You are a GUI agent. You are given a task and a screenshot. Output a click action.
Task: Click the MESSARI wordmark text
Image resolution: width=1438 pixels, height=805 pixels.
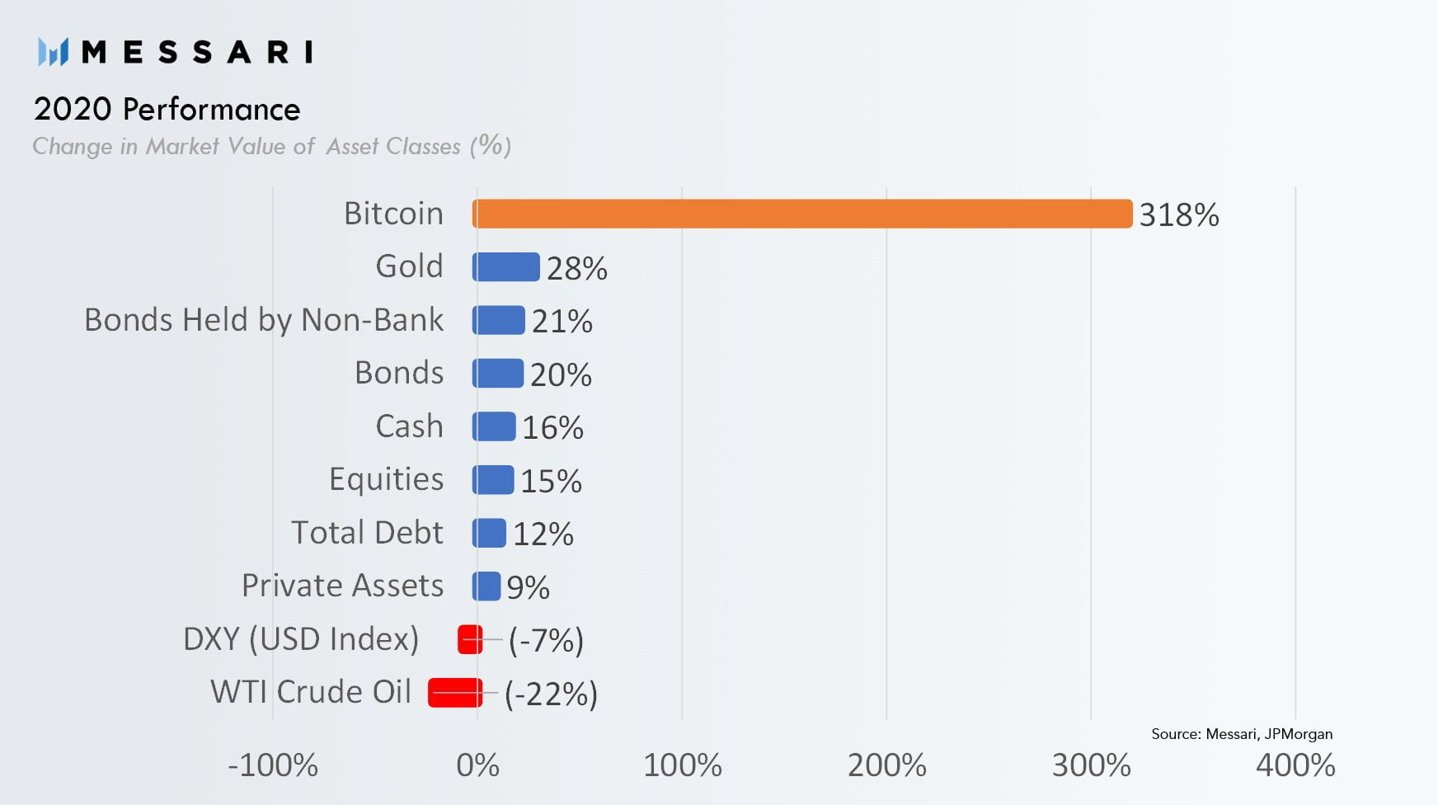point(197,52)
